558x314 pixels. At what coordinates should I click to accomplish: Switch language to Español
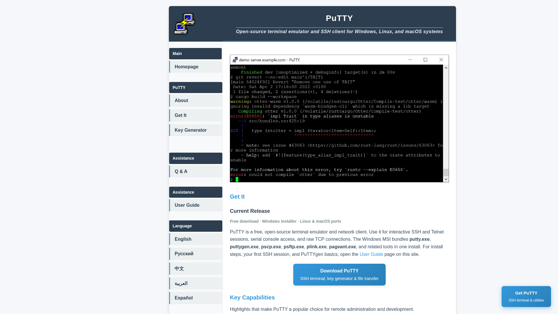tap(196, 298)
